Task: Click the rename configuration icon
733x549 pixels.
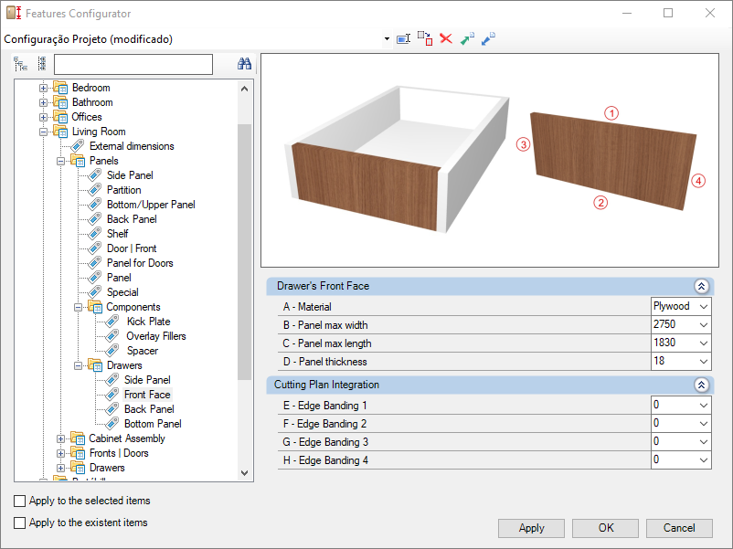Action: point(403,38)
